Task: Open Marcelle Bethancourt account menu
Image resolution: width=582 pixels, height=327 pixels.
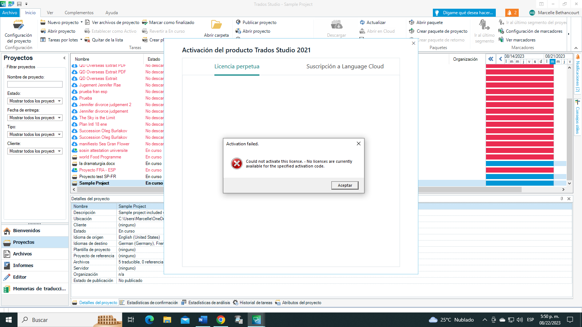Action: pyautogui.click(x=554, y=13)
